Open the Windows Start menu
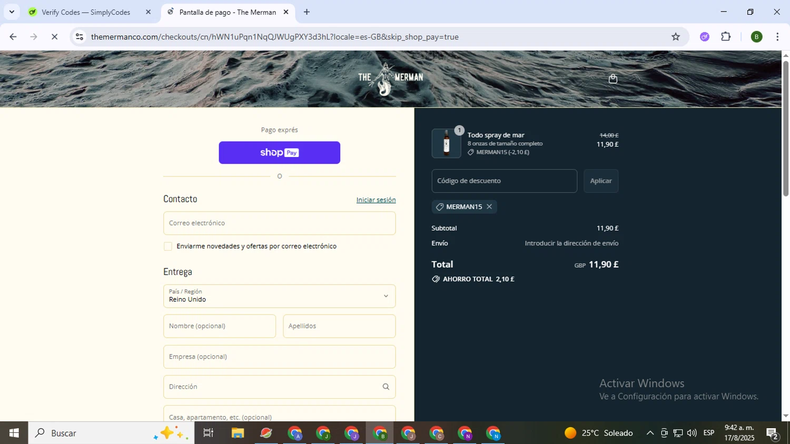The width and height of the screenshot is (790, 444). point(14,433)
